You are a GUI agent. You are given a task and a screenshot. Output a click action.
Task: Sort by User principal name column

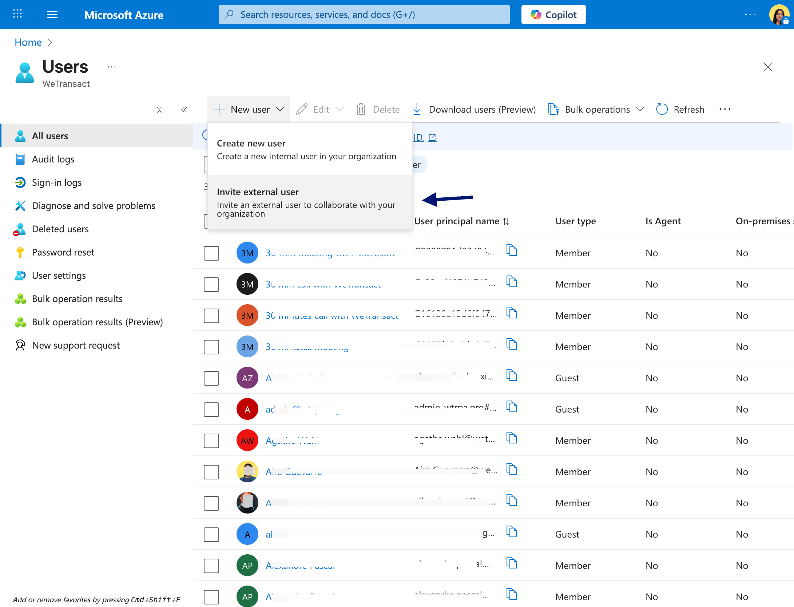click(462, 221)
